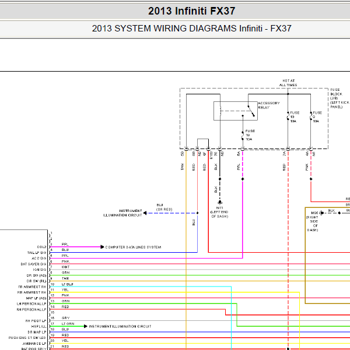Click the "RH PERSONAL LP" pin label

click(x=32, y=310)
